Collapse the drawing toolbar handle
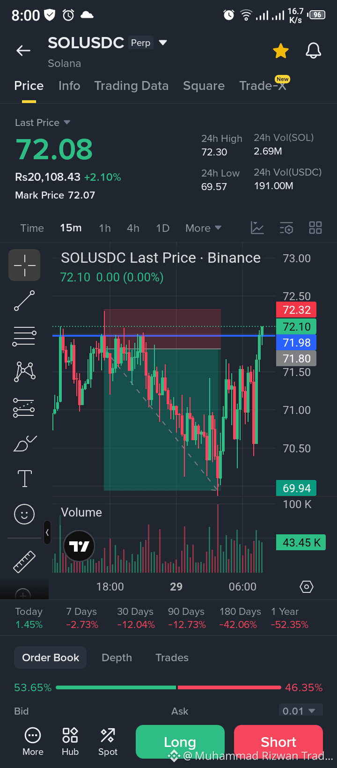 click(47, 532)
